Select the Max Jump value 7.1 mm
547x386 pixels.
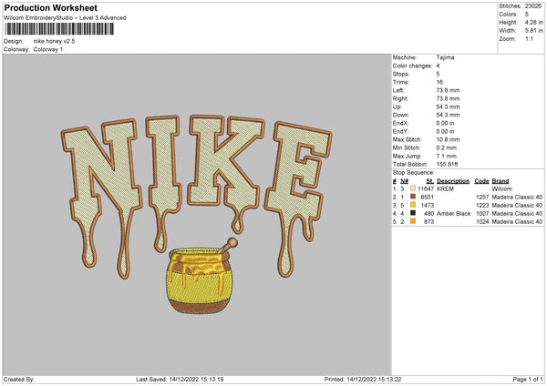tap(446, 156)
